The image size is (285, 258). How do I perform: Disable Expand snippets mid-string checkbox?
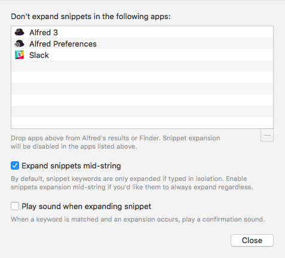(15, 165)
